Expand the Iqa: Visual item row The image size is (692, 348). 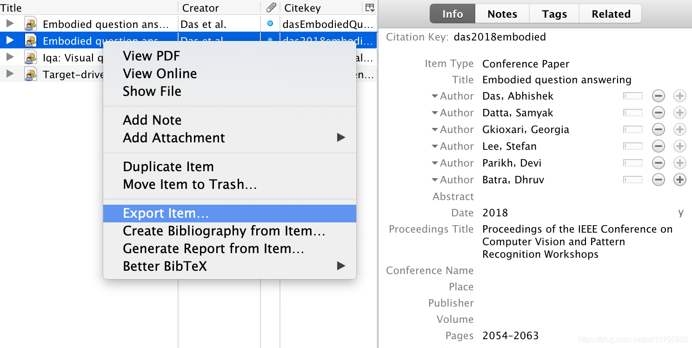[10, 57]
